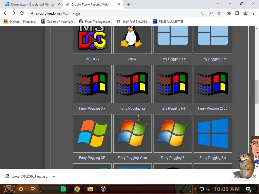259x194 pixels.
Task: Reload the current wiki page
Action: click(x=22, y=13)
